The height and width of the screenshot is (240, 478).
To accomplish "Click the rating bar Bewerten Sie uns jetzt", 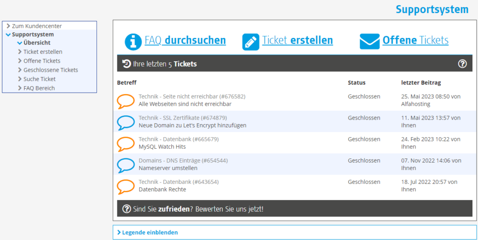I will coord(295,208).
